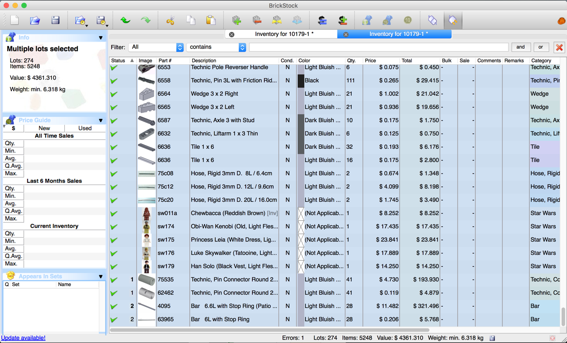Click the red X clear filter icon

tap(559, 47)
